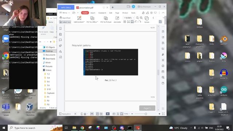Open the Blender desktop shortcut
The height and width of the screenshot is (131, 233).
(x=224, y=40)
